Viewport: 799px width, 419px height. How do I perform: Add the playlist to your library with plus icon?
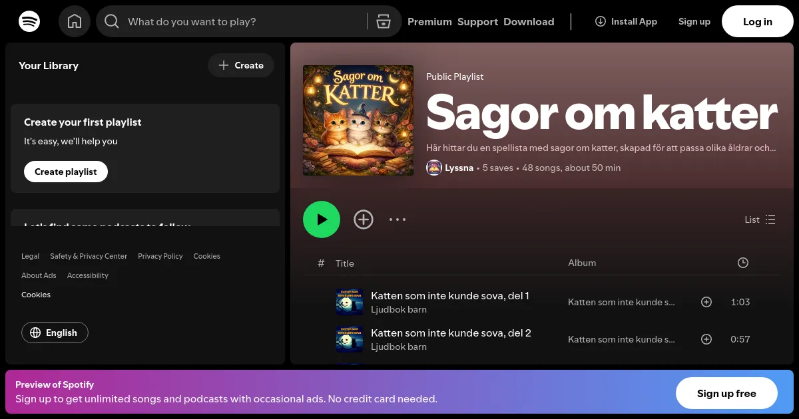pyautogui.click(x=364, y=219)
